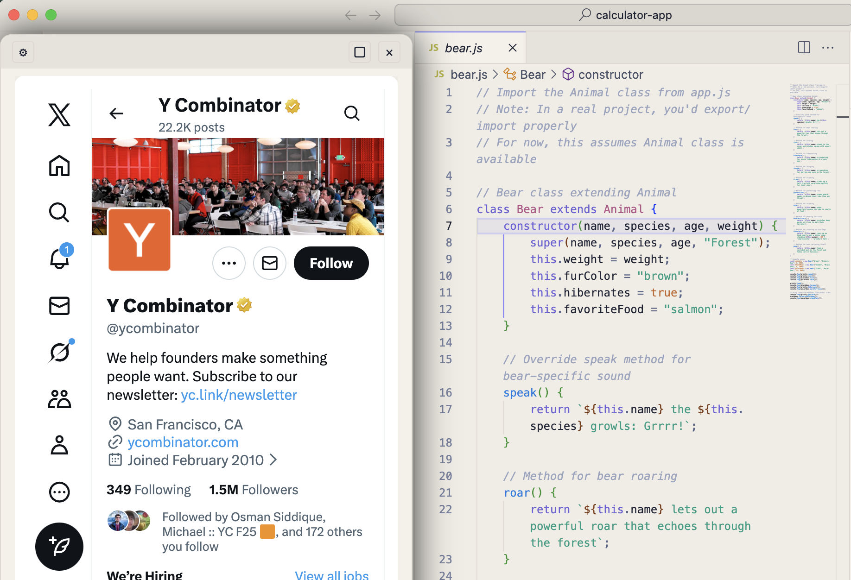Viewport: 851px width, 580px height.
Task: Click View all jobs link
Action: coord(332,575)
